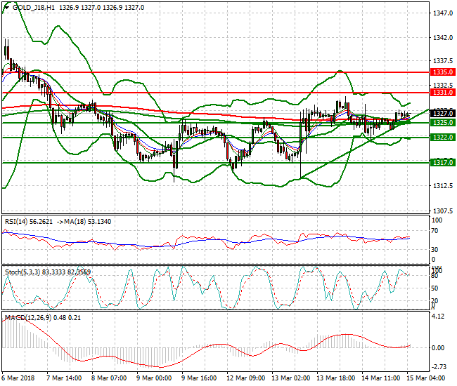The image size is (457, 386).
Task: Click the small arrow beside GOLD_J18,H1 title
Action: [x=7, y=8]
